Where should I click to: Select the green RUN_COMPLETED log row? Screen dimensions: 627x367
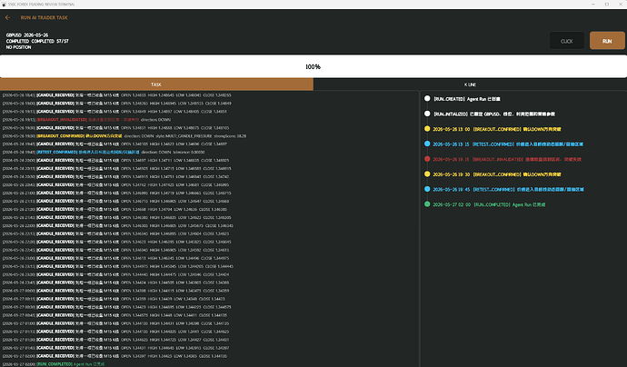pyautogui.click(x=54, y=364)
